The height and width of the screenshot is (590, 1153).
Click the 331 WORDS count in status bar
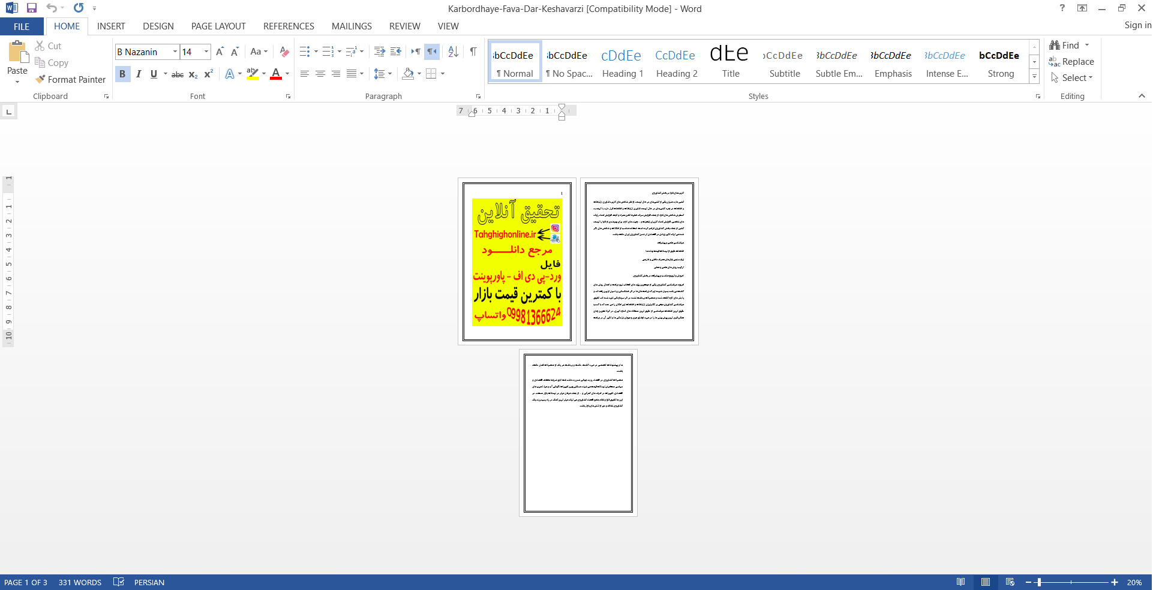point(80,582)
